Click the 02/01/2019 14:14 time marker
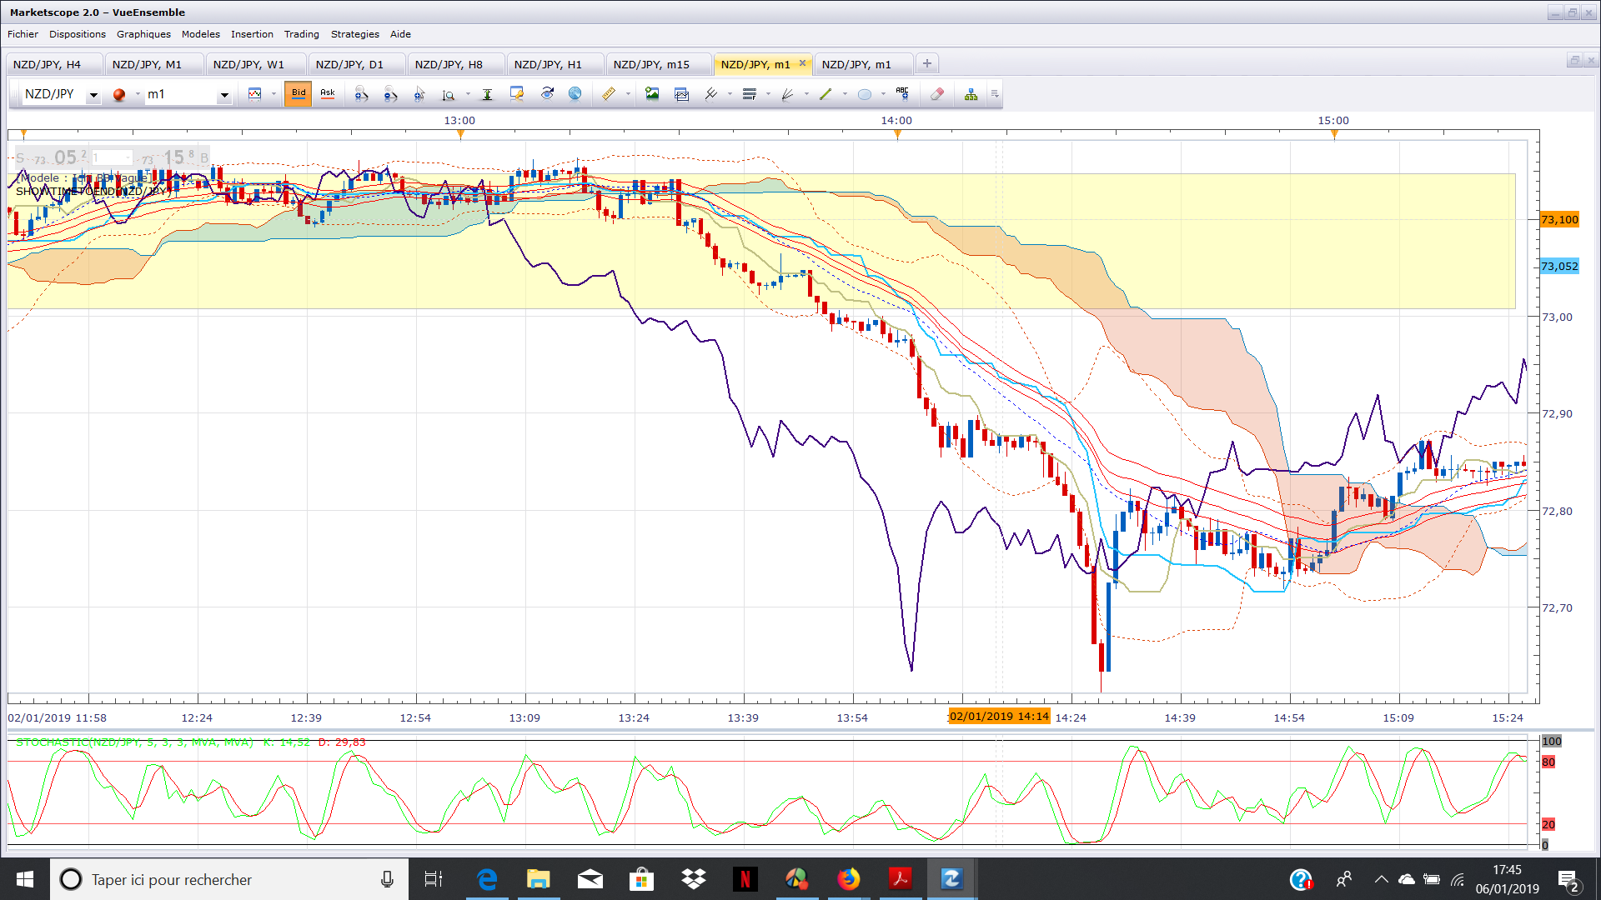Viewport: 1601px width, 900px height. tap(999, 717)
